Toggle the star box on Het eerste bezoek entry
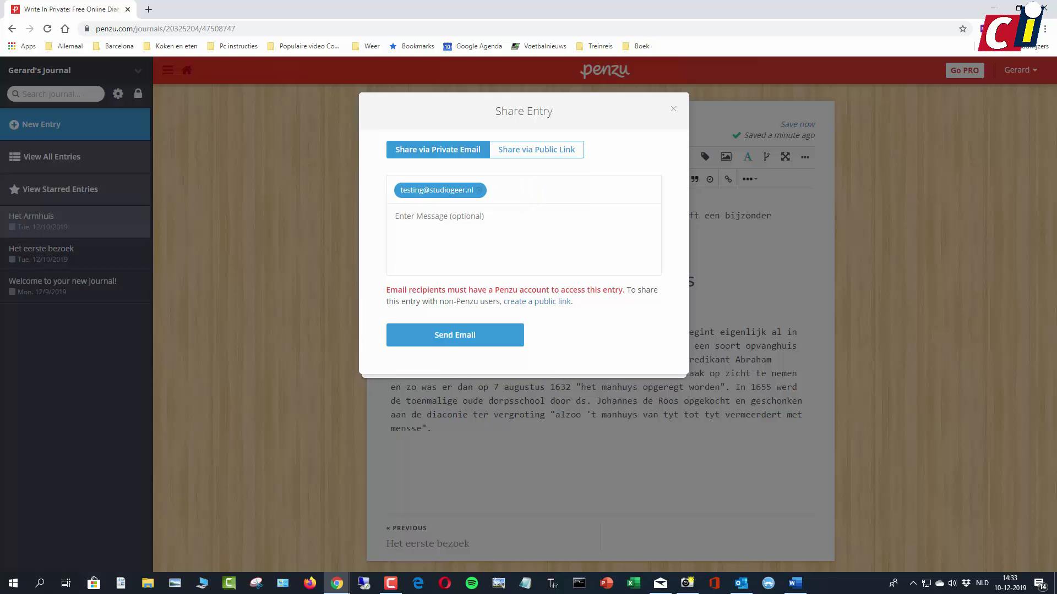Screen dimensions: 1057x594 click(12, 259)
